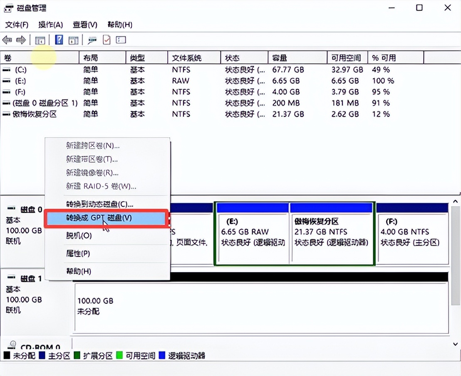Image resolution: width=461 pixels, height=376 pixels.
Task: Click the Back navigation arrow
Action: point(8,40)
